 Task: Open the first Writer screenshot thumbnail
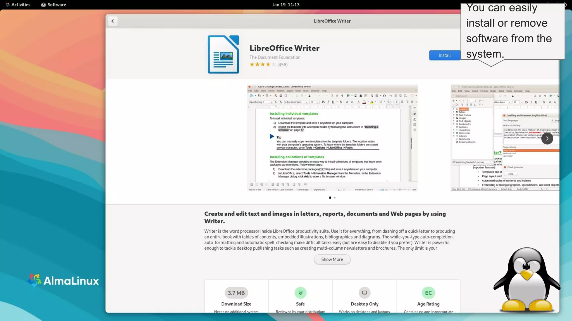[x=332, y=138]
